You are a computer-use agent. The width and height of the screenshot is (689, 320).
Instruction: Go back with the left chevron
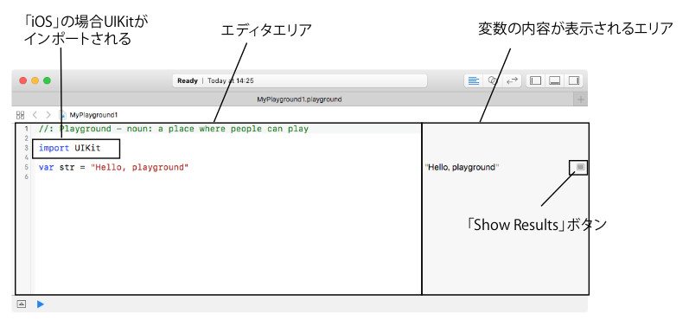[35, 115]
